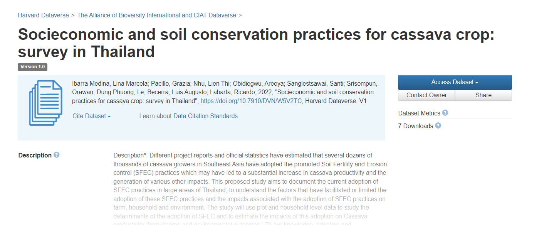Click the dataset title heading
The height and width of the screenshot is (225, 554).
[256, 43]
